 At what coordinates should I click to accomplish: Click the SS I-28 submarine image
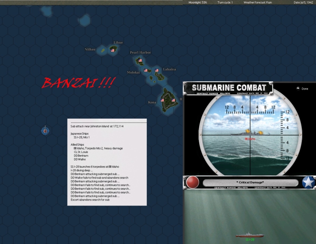(250, 235)
